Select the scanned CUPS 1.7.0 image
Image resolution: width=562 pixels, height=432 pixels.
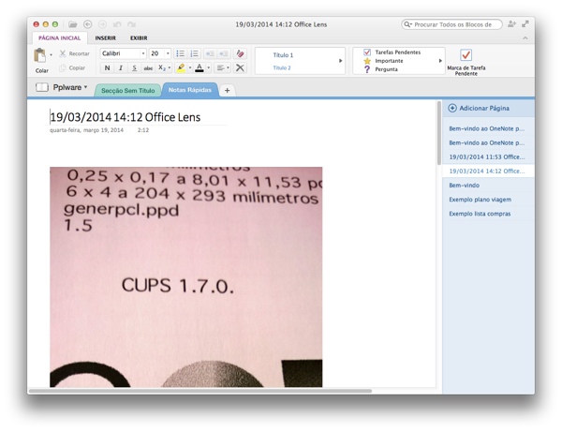tap(185, 276)
